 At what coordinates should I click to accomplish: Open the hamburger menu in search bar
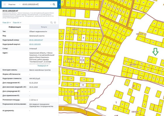(5, 4)
